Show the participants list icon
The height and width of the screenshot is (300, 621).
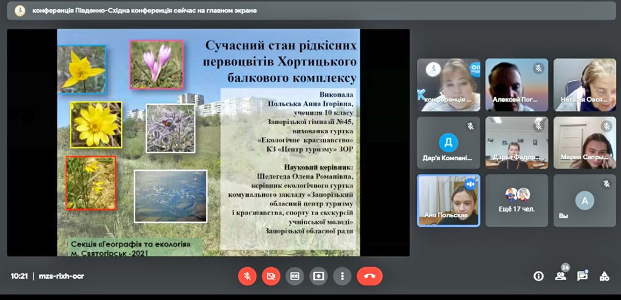coord(560,276)
